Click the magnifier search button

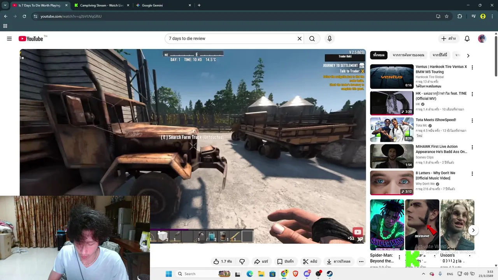coord(312,38)
